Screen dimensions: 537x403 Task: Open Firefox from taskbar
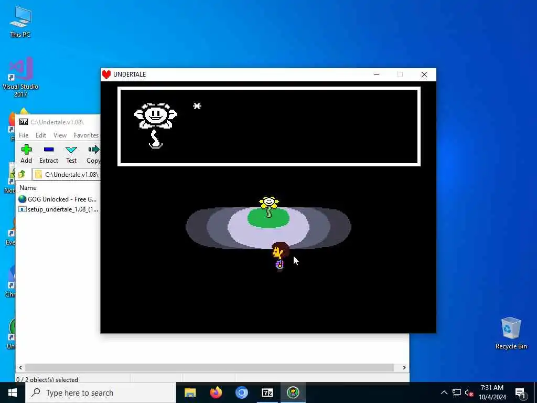[216, 393]
